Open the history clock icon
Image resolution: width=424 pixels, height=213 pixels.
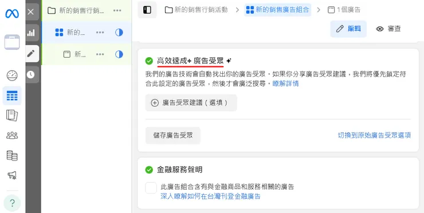point(31,74)
